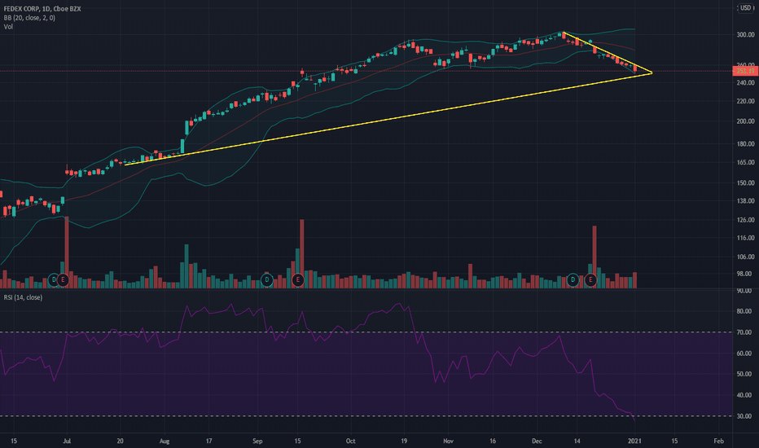This screenshot has height=448, width=759.
Task: Click the 165.00 price axis label
Action: [x=745, y=163]
